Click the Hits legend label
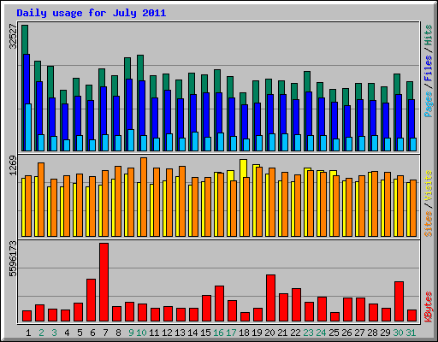 [429, 35]
